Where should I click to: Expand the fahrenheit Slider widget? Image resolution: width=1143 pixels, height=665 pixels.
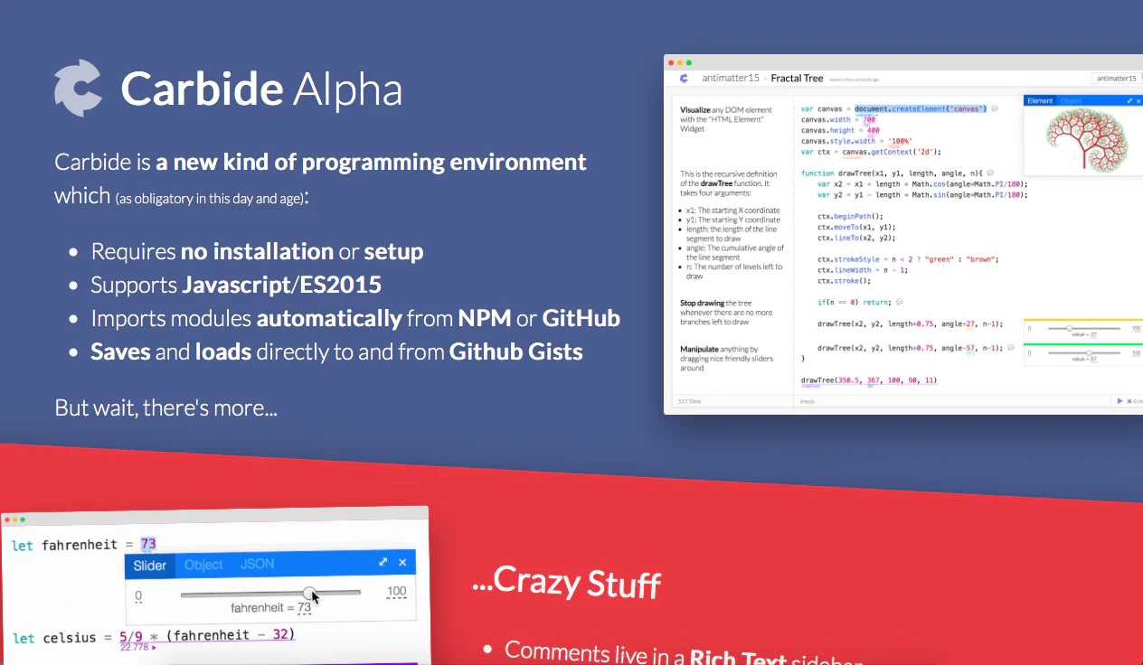(x=383, y=562)
